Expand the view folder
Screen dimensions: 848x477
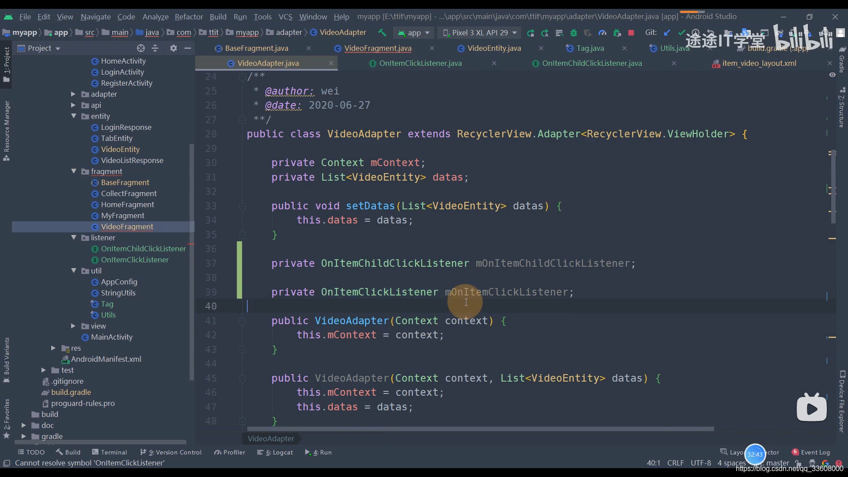click(73, 326)
